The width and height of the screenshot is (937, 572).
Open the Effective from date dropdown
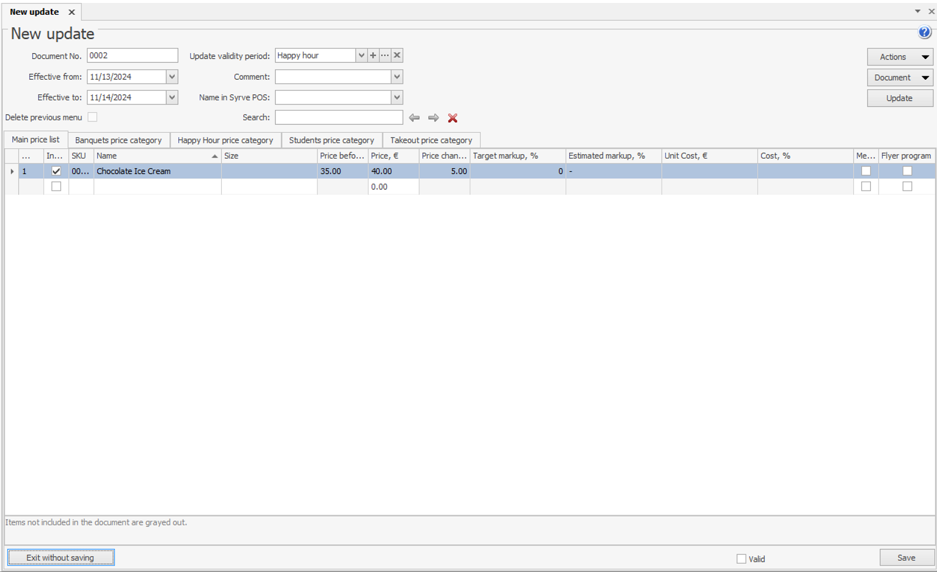click(172, 77)
